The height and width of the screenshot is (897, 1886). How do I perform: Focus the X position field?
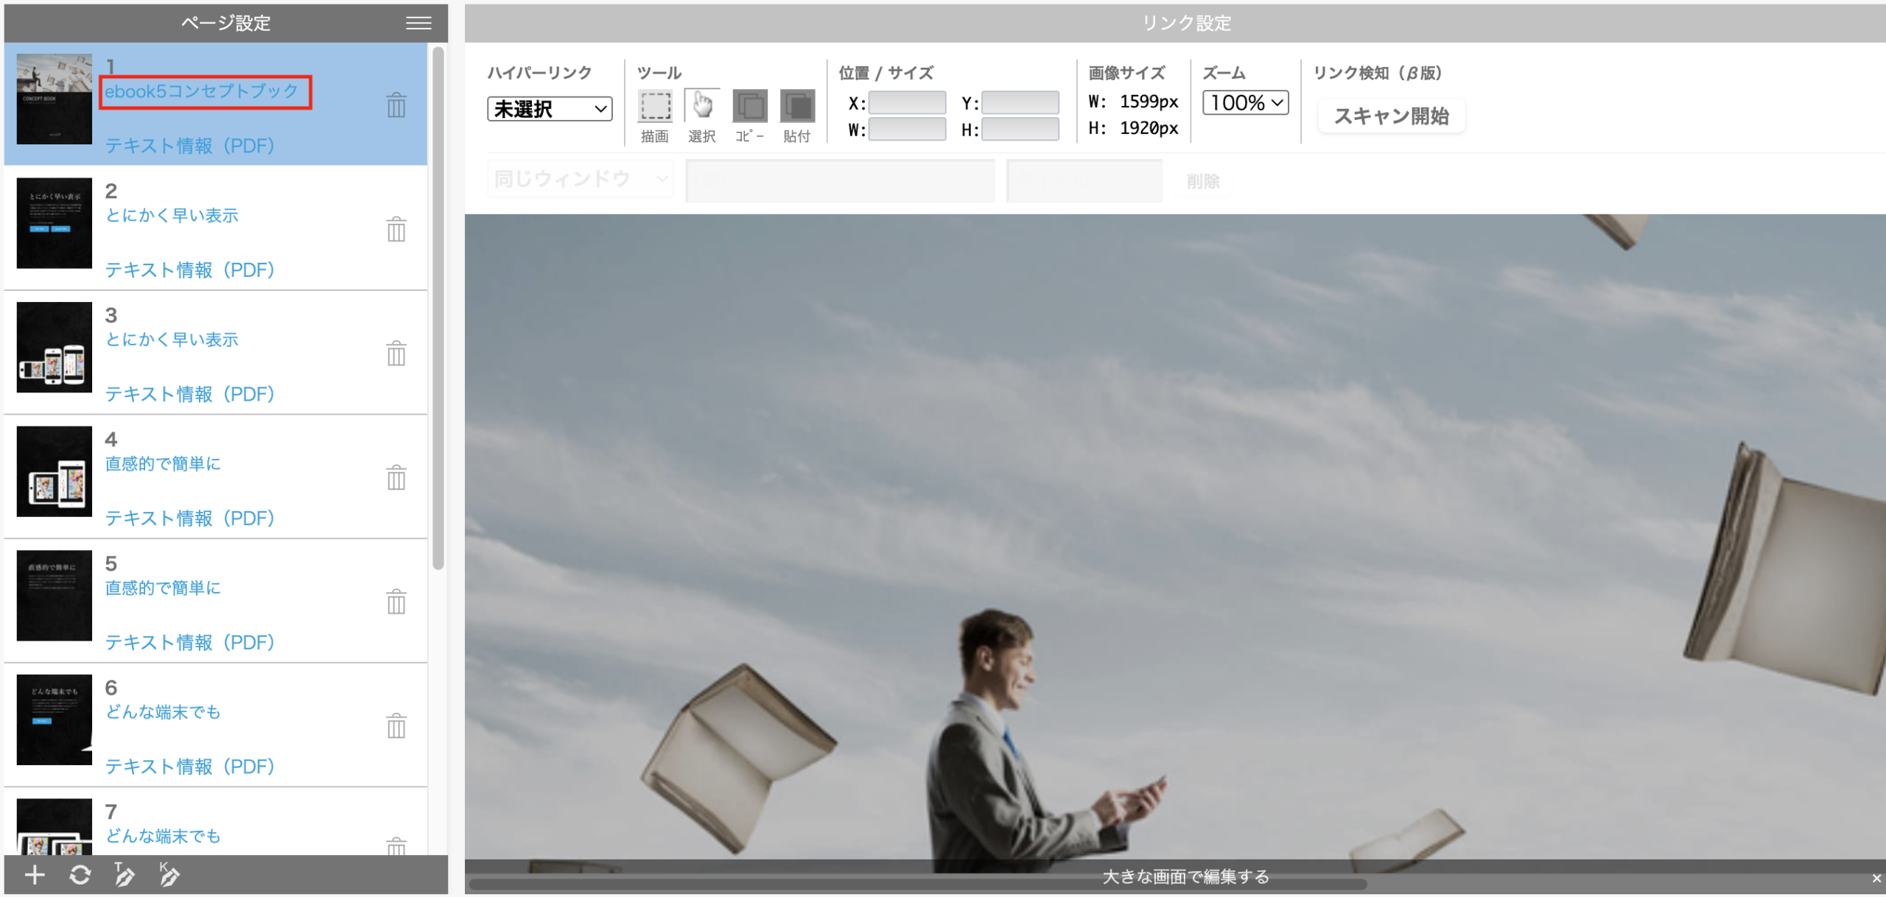[907, 102]
